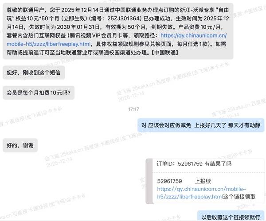Screen dimensions: 266x221
Task: Tap the underlined date 2030年01月31日
Action: click(x=78, y=27)
